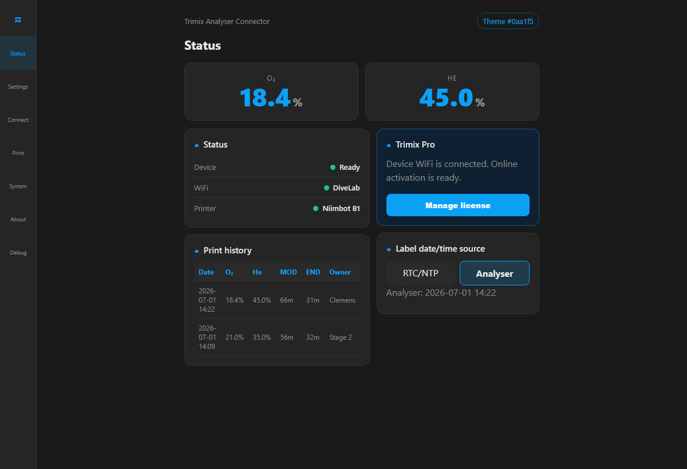Click the diamond bullet beside Print history
Screen dimensions: 687x469
pyautogui.click(x=196, y=251)
